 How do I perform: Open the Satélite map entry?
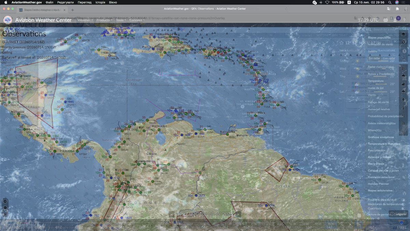point(373,51)
